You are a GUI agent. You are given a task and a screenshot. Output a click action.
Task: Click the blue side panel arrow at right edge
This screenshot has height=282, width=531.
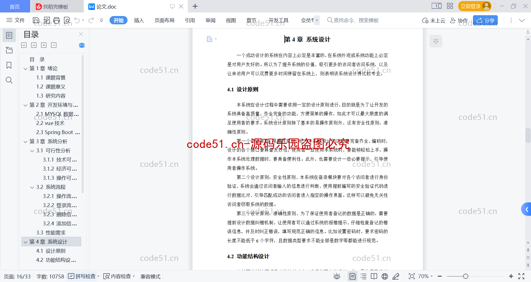pos(526,209)
